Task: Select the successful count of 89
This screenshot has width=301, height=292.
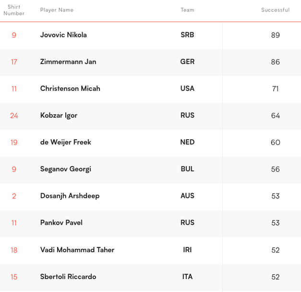Action: (x=275, y=35)
